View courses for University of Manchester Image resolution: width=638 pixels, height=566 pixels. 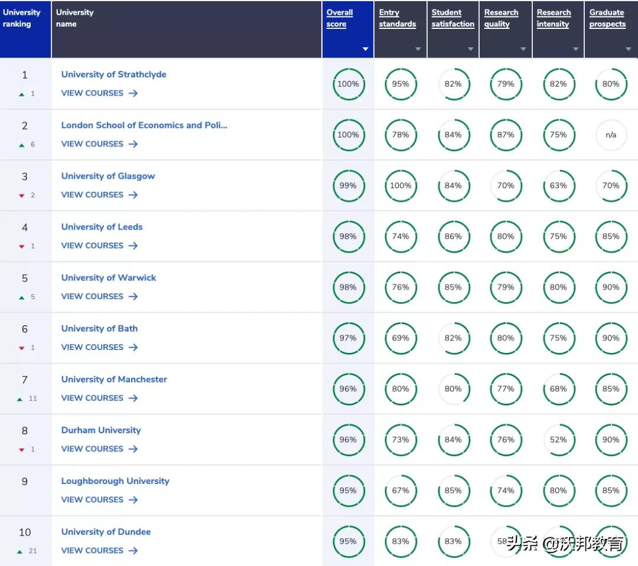click(x=99, y=398)
